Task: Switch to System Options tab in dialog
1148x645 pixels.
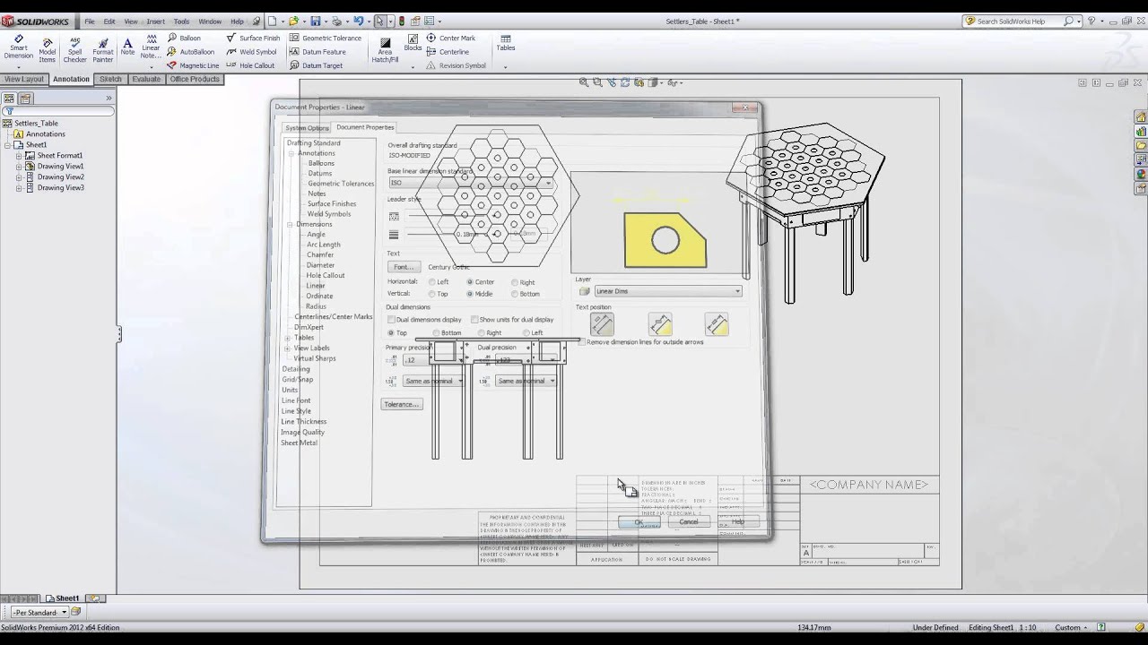Action: tap(307, 128)
